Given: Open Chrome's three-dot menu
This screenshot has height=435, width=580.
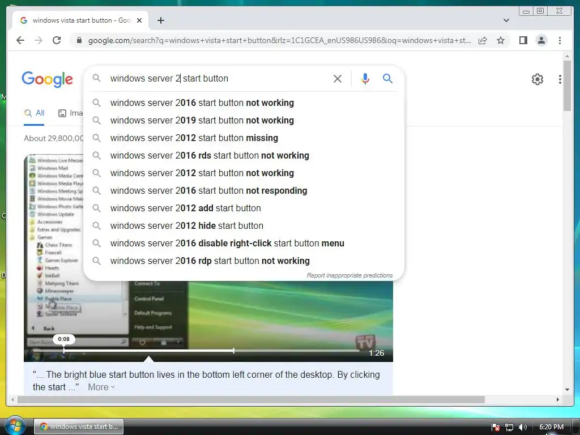Looking at the screenshot, I should (x=560, y=40).
